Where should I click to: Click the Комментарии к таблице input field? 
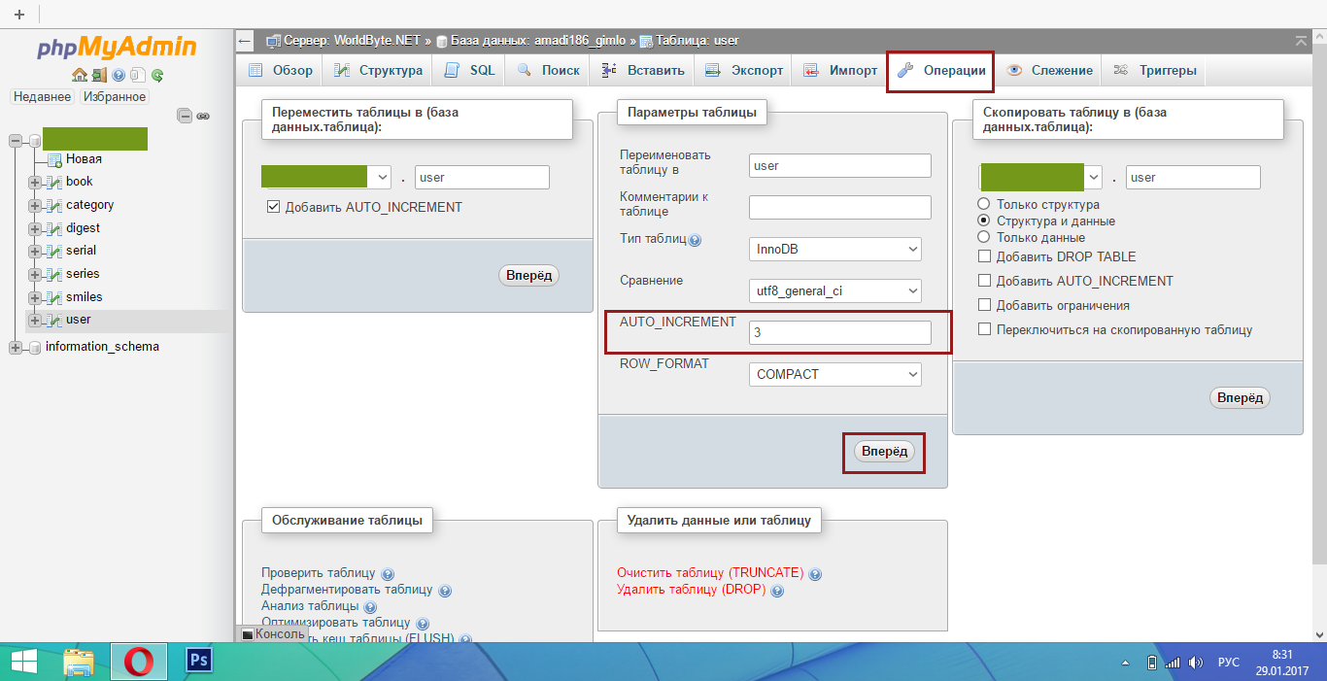[840, 207]
